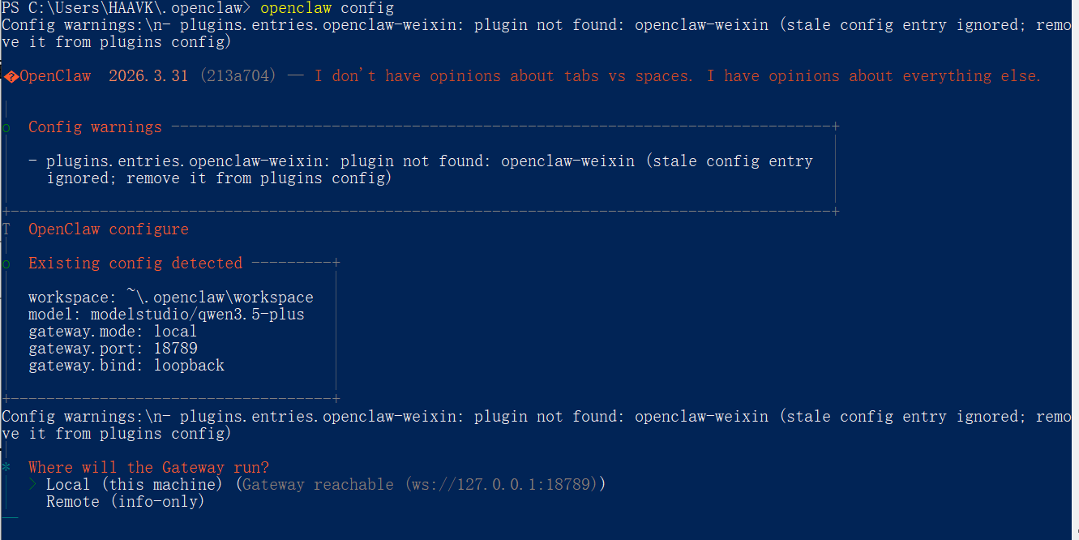Image resolution: width=1079 pixels, height=540 pixels.
Task: Select the Local (this machine) option
Action: point(134,485)
